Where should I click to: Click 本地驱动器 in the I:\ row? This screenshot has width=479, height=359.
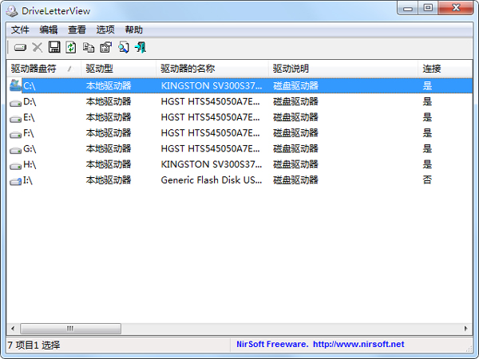109,180
